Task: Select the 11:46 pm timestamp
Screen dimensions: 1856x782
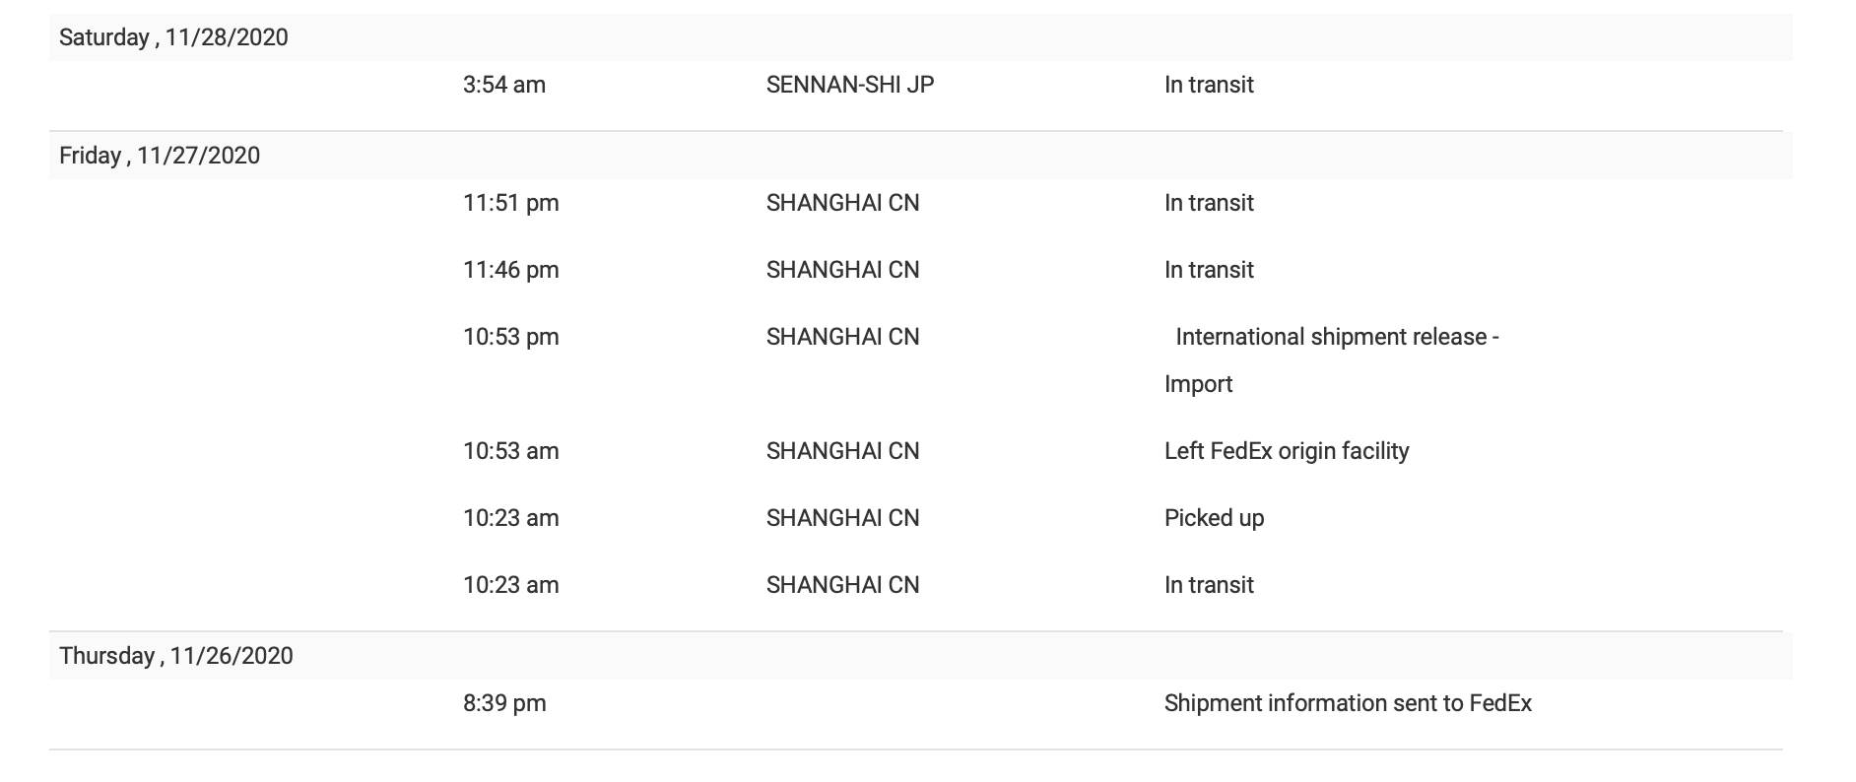Action: tap(511, 270)
